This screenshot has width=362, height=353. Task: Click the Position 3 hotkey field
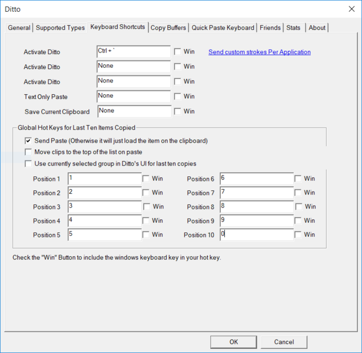[105, 207]
